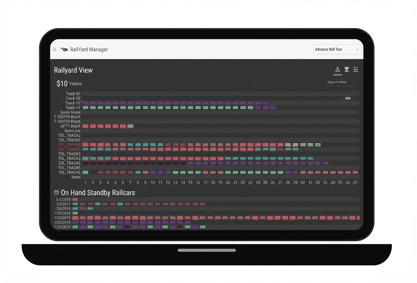Screen dimensions: 417x283
Task: Click the red highlighted TOL_TRACK label
Action: [69, 145]
